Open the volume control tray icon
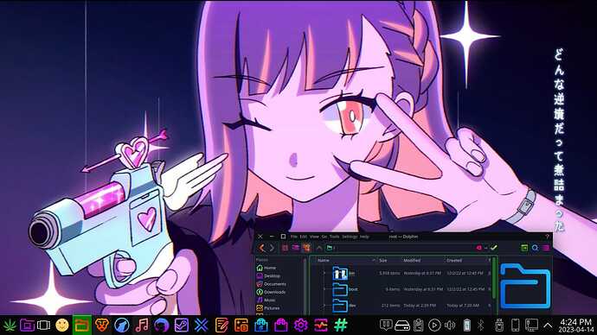The image size is (597, 335). (450, 326)
